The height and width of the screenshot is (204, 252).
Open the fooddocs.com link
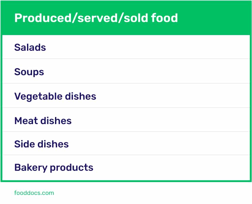34,193
